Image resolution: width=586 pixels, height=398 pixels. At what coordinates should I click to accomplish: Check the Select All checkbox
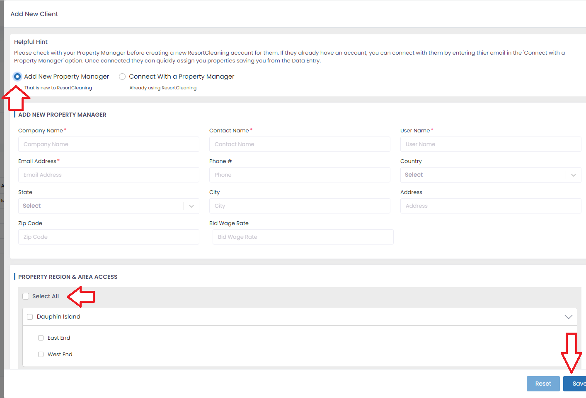26,296
